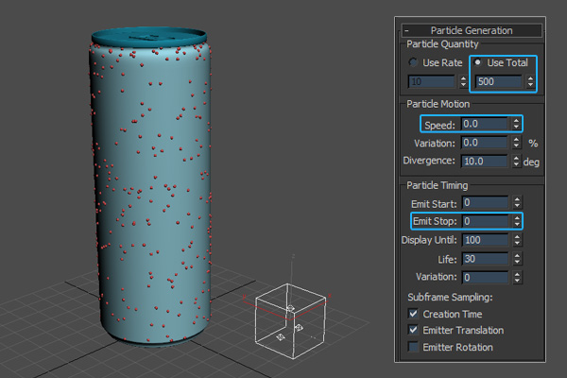Screen dimensions: 567x378
Task: Select the Use Rate radio button
Action: coord(413,62)
